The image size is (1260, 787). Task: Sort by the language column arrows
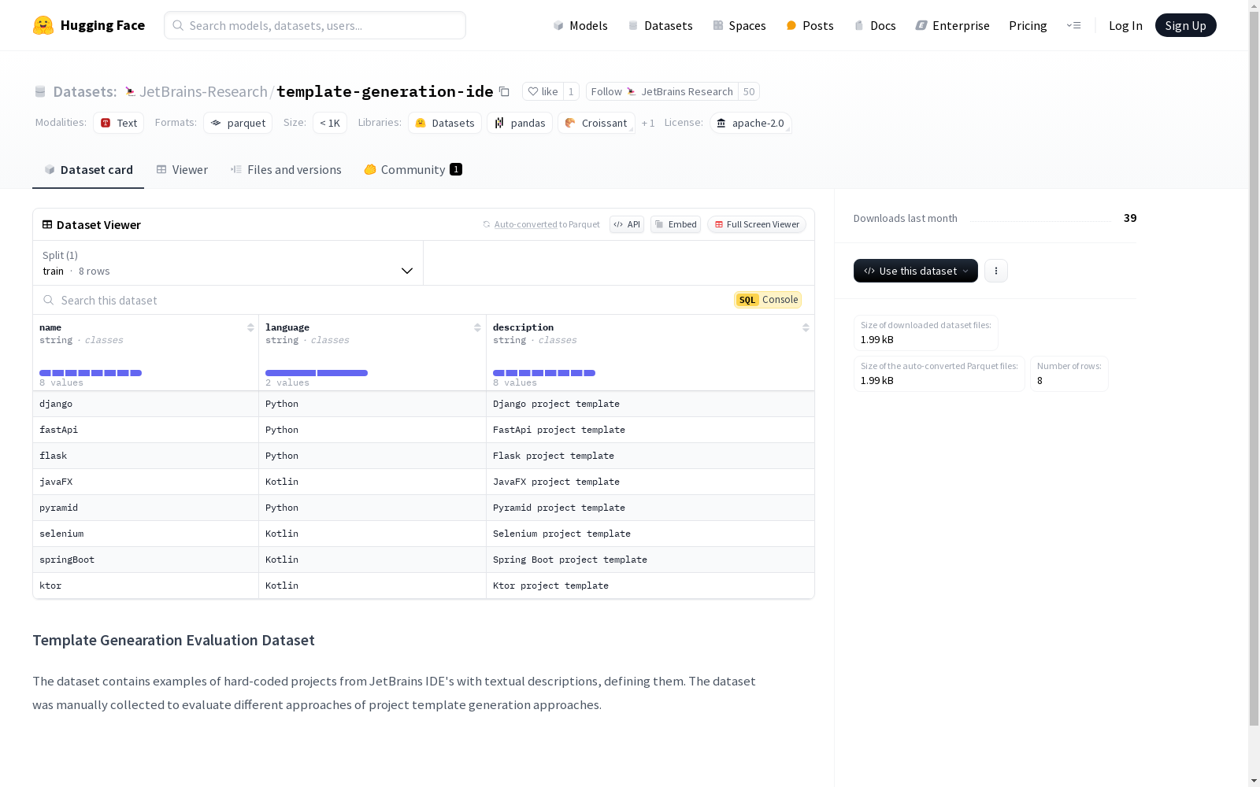tap(477, 327)
